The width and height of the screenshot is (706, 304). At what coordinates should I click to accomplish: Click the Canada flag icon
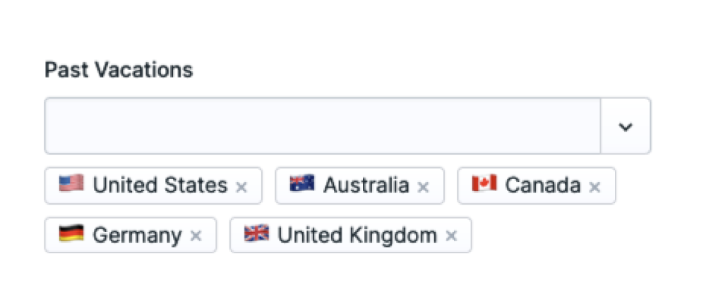pyautogui.click(x=484, y=185)
